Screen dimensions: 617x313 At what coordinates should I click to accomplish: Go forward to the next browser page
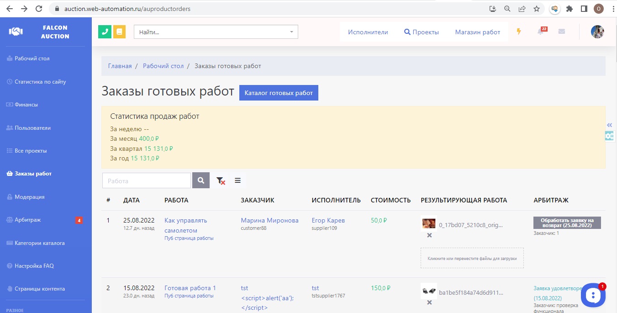[x=24, y=9]
